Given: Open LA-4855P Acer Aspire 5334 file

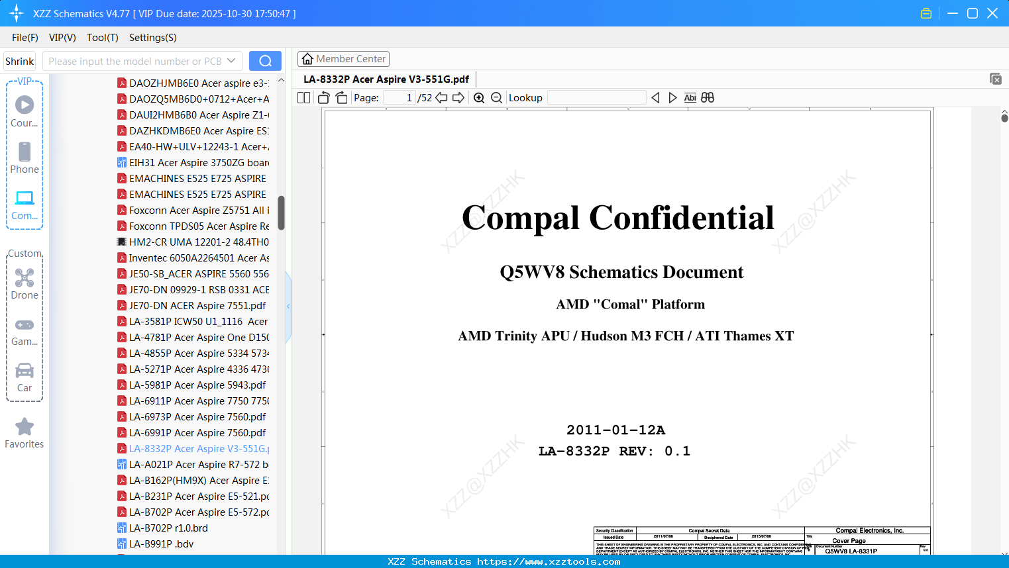Looking at the screenshot, I should (x=193, y=354).
